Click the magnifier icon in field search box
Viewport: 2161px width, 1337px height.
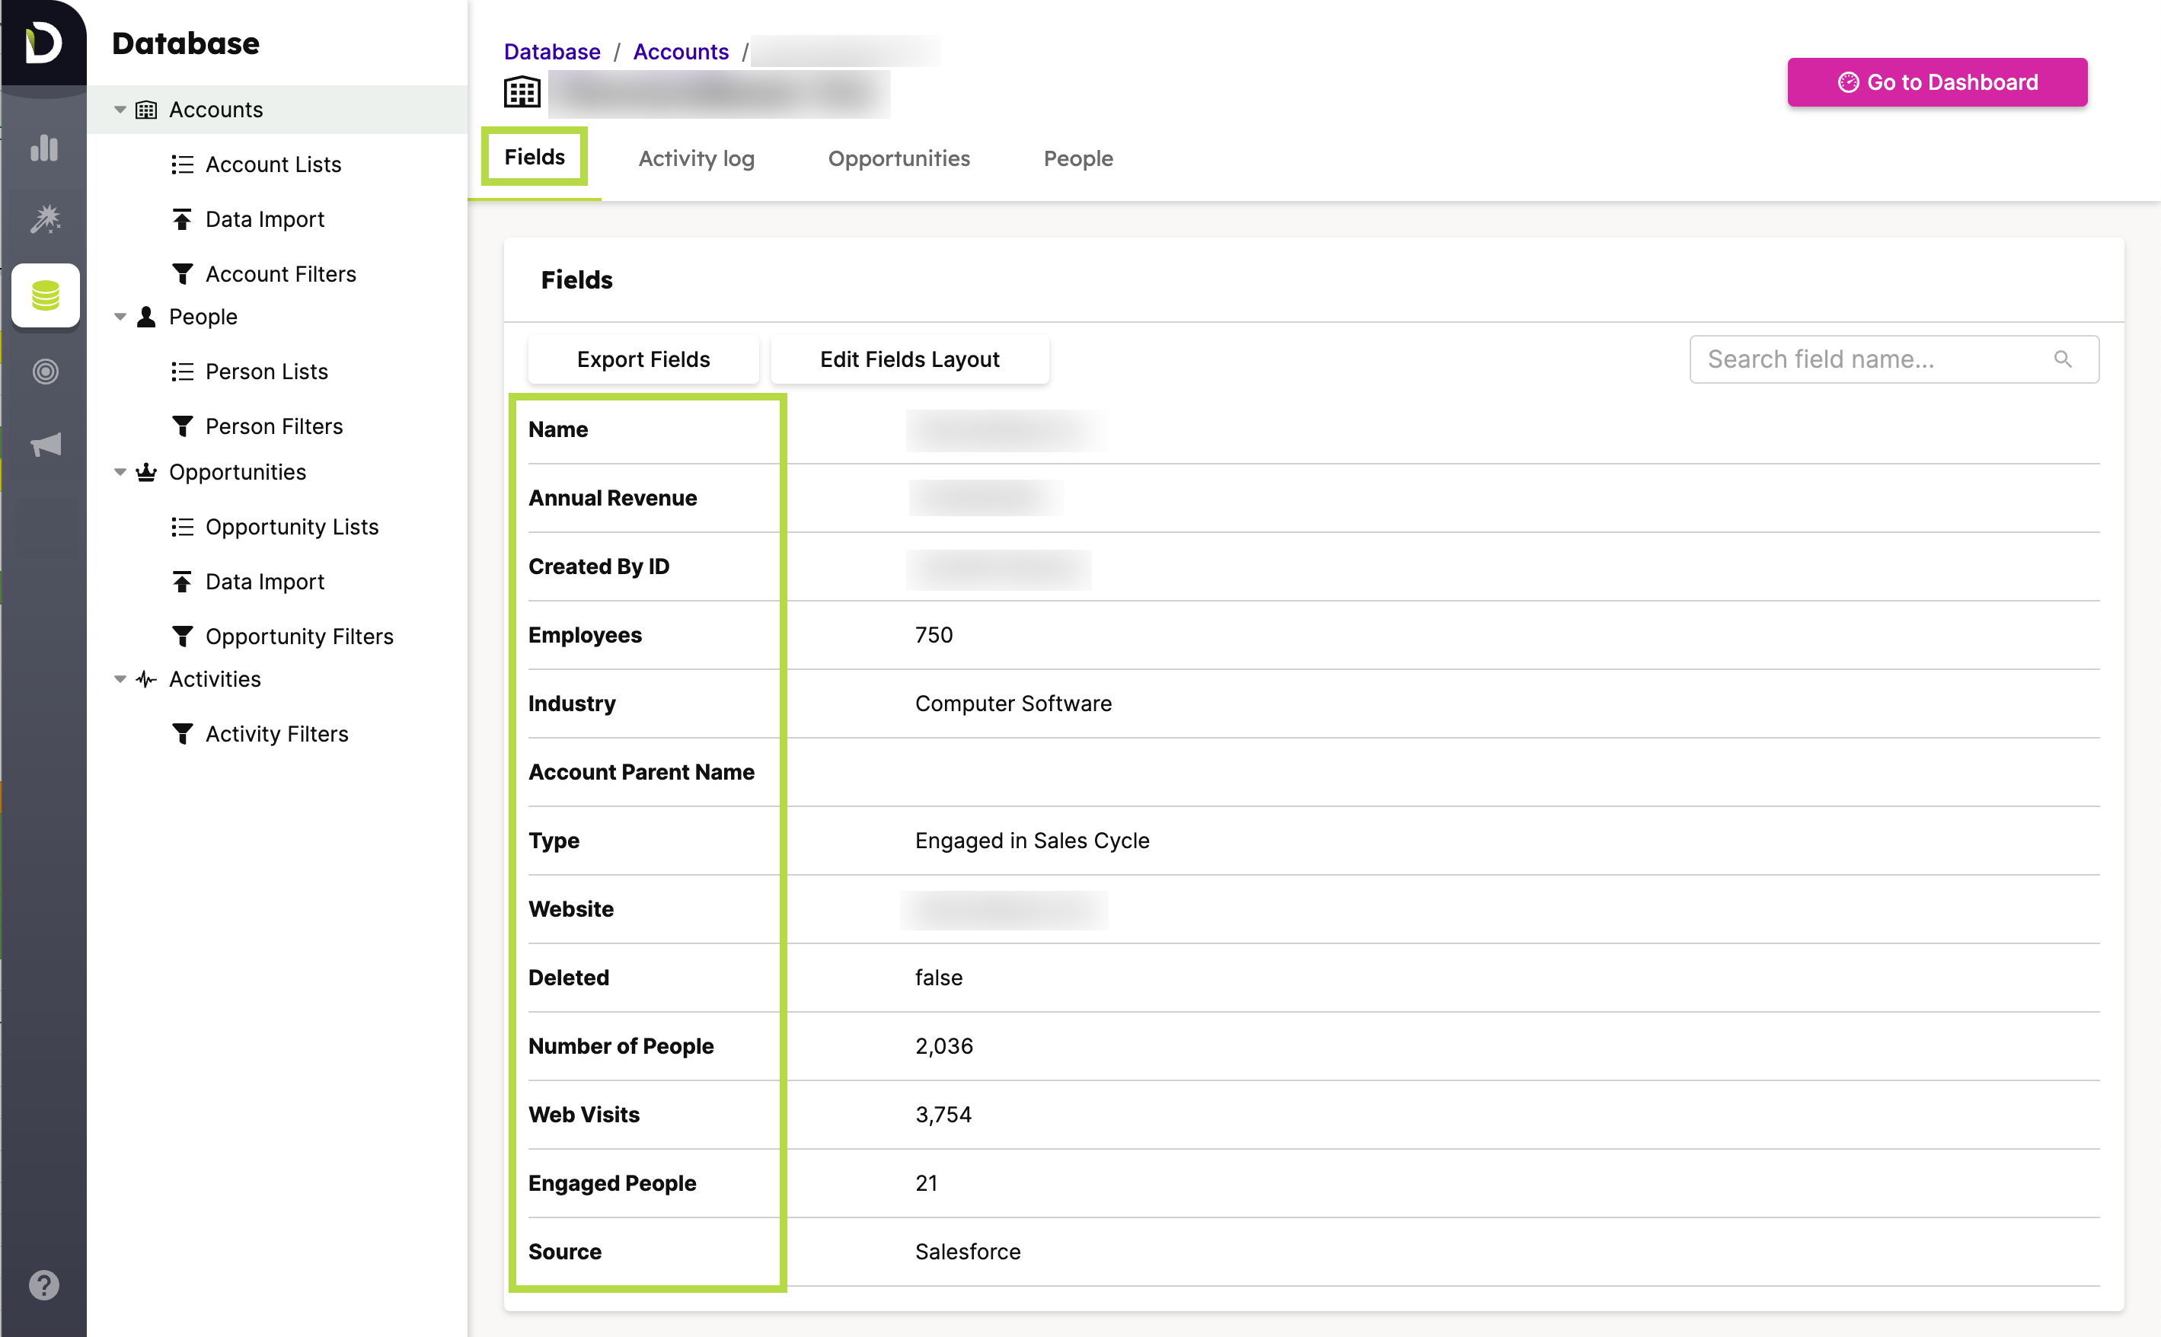2064,359
